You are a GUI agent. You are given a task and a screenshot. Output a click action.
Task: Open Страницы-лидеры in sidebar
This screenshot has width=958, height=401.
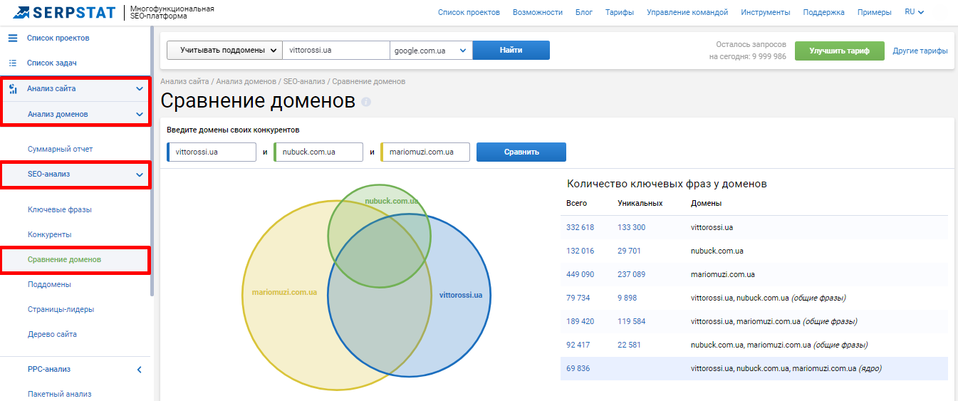point(61,309)
